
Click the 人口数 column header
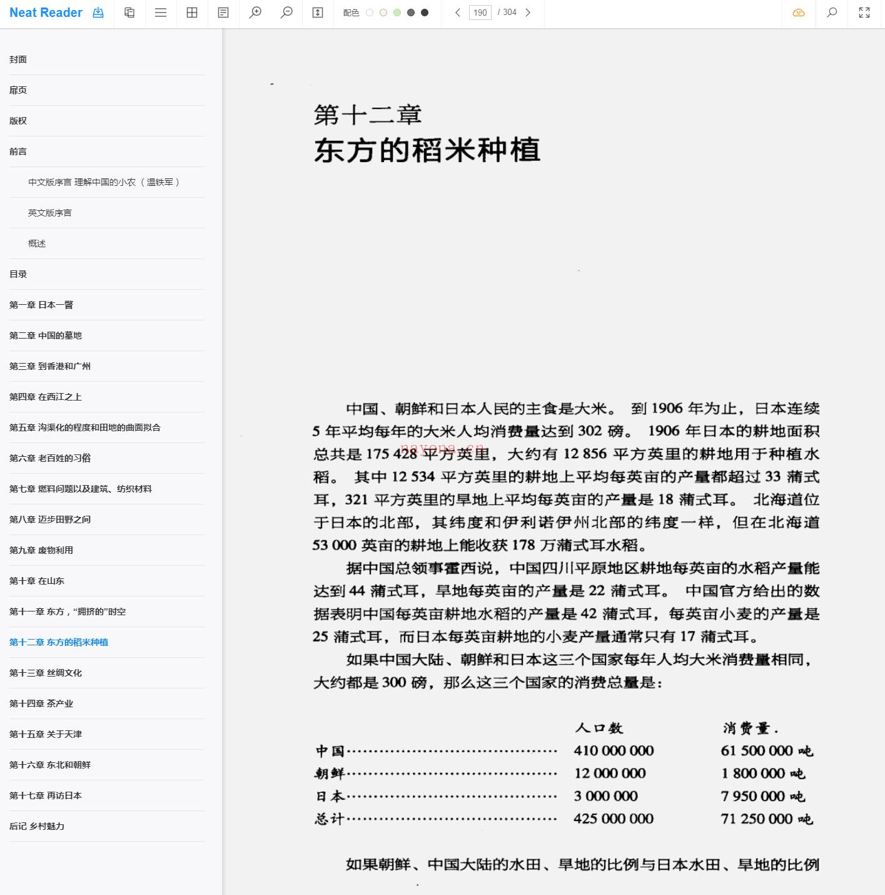click(599, 728)
